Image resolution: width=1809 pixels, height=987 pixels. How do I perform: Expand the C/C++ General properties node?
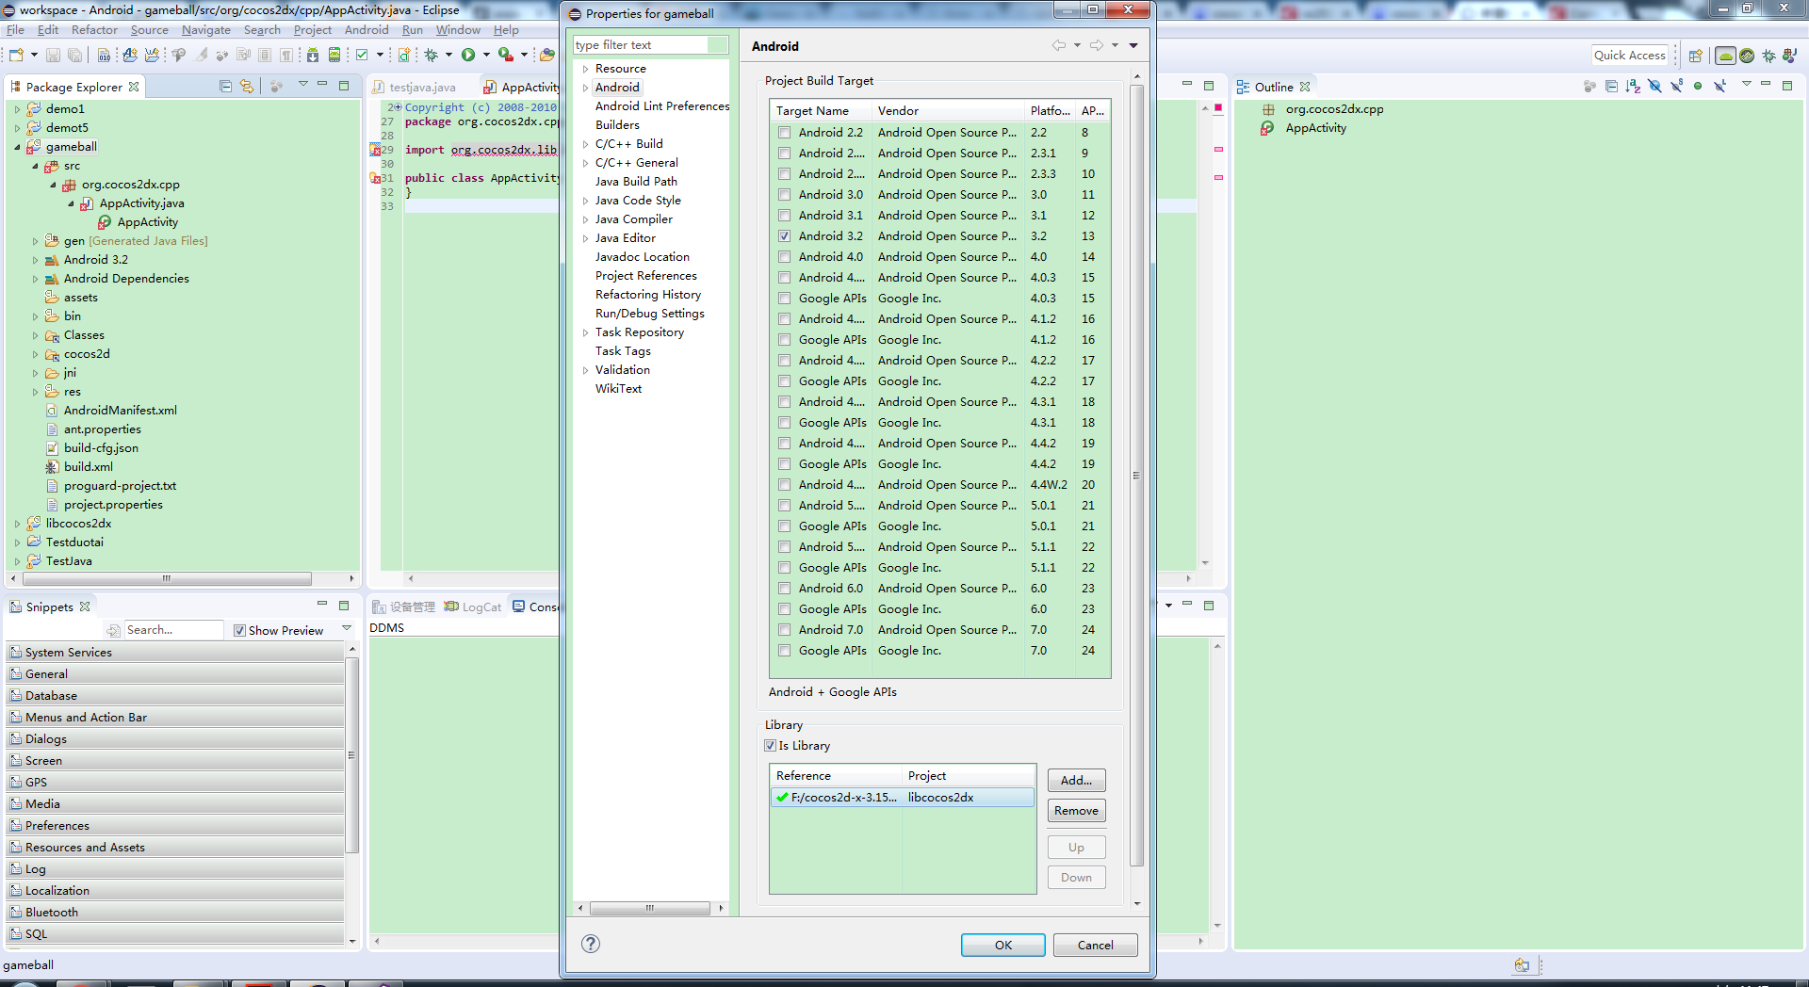(585, 163)
